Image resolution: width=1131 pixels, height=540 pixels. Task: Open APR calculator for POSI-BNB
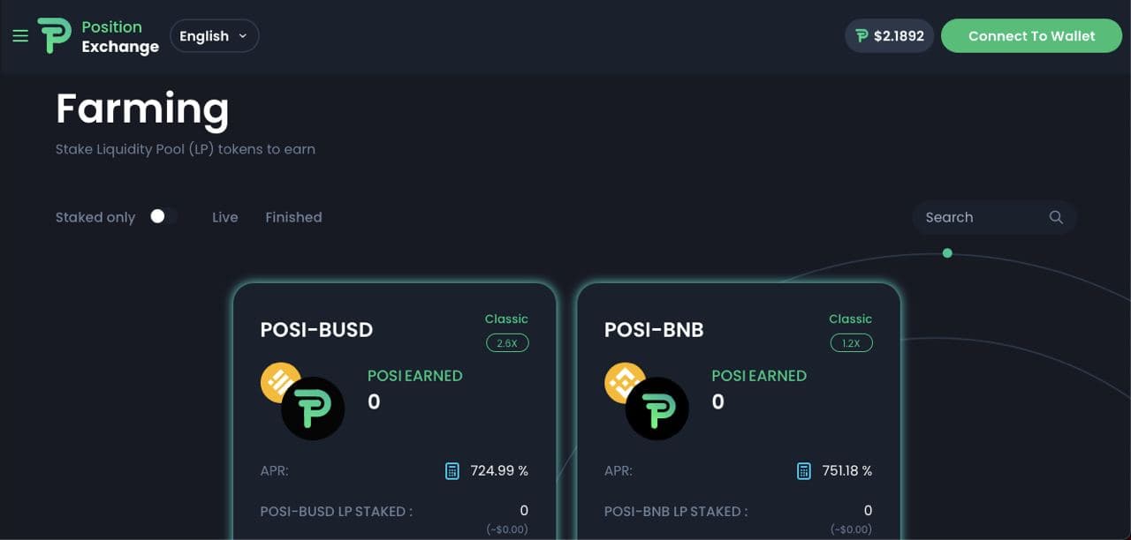[804, 470]
